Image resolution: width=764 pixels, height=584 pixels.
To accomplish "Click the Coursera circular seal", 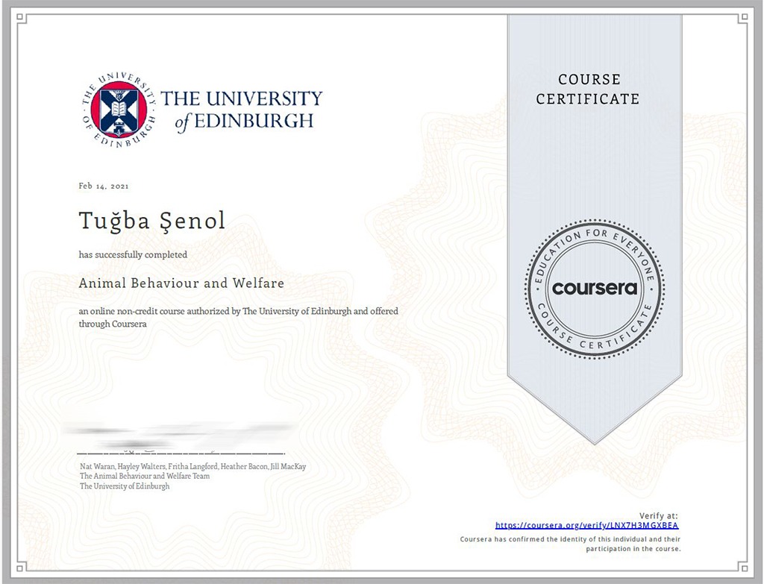I will 594,288.
